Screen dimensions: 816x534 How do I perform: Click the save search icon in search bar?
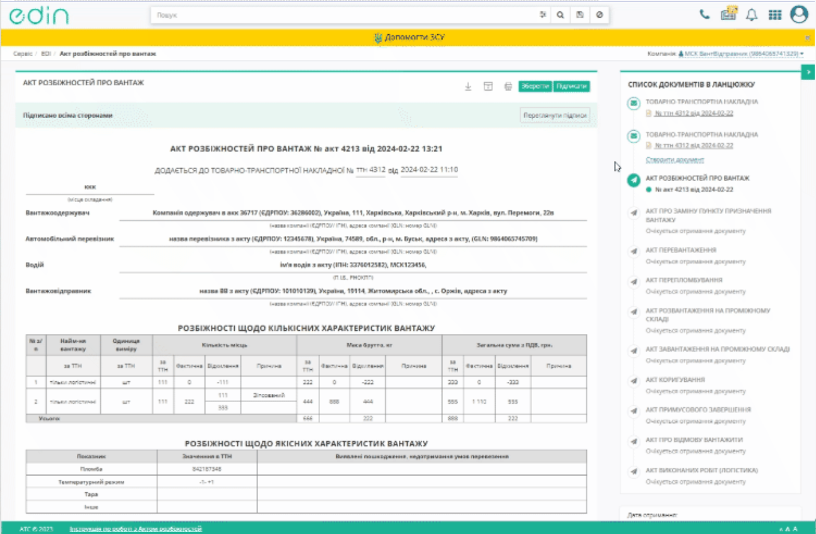click(579, 15)
